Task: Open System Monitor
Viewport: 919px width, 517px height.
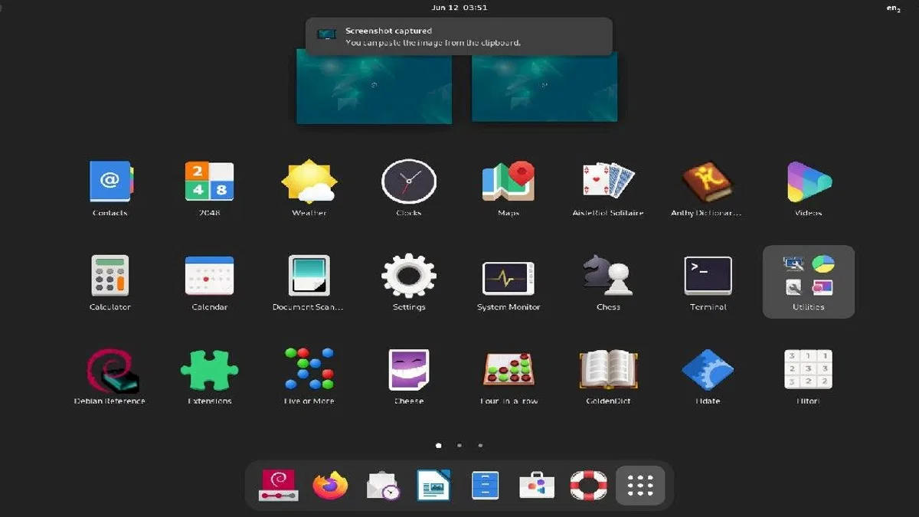Action: click(x=509, y=282)
